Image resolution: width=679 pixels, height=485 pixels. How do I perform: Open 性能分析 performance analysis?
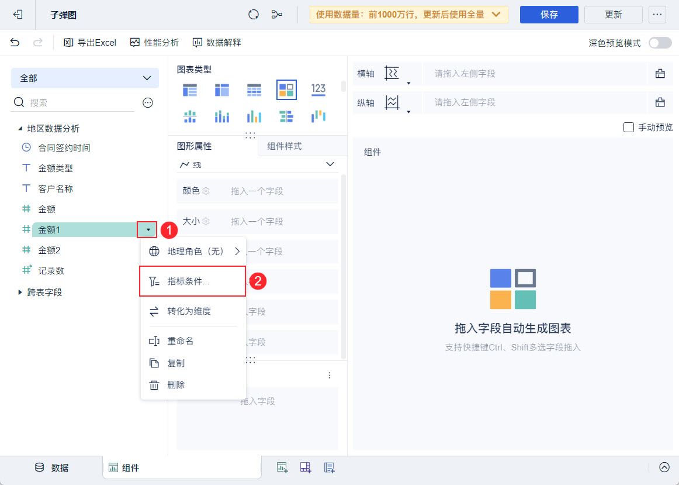155,43
